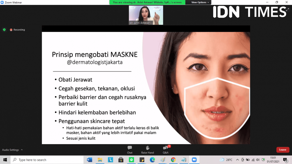
Task: Open the Q&A panel
Action: point(166,149)
